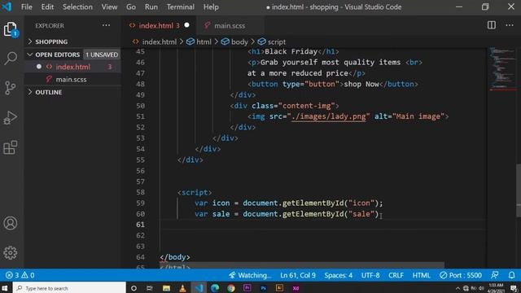Viewport: 521px width, 293px height.
Task: Open the View menu
Action: click(109, 7)
